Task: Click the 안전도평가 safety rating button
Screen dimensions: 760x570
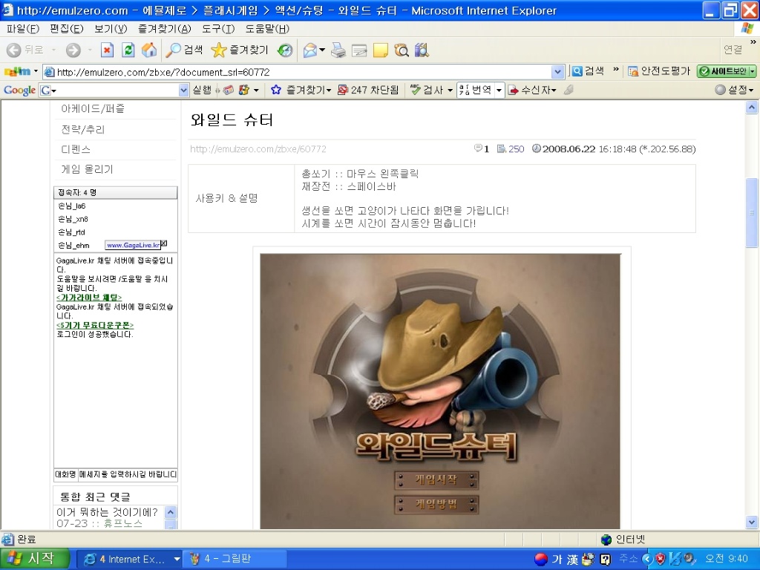Action: [x=659, y=71]
